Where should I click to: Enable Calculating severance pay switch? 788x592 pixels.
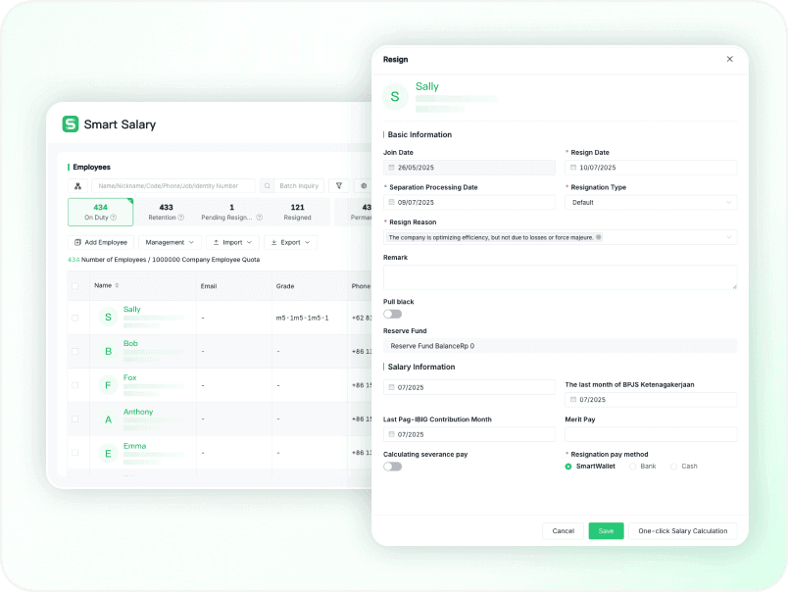tap(392, 467)
